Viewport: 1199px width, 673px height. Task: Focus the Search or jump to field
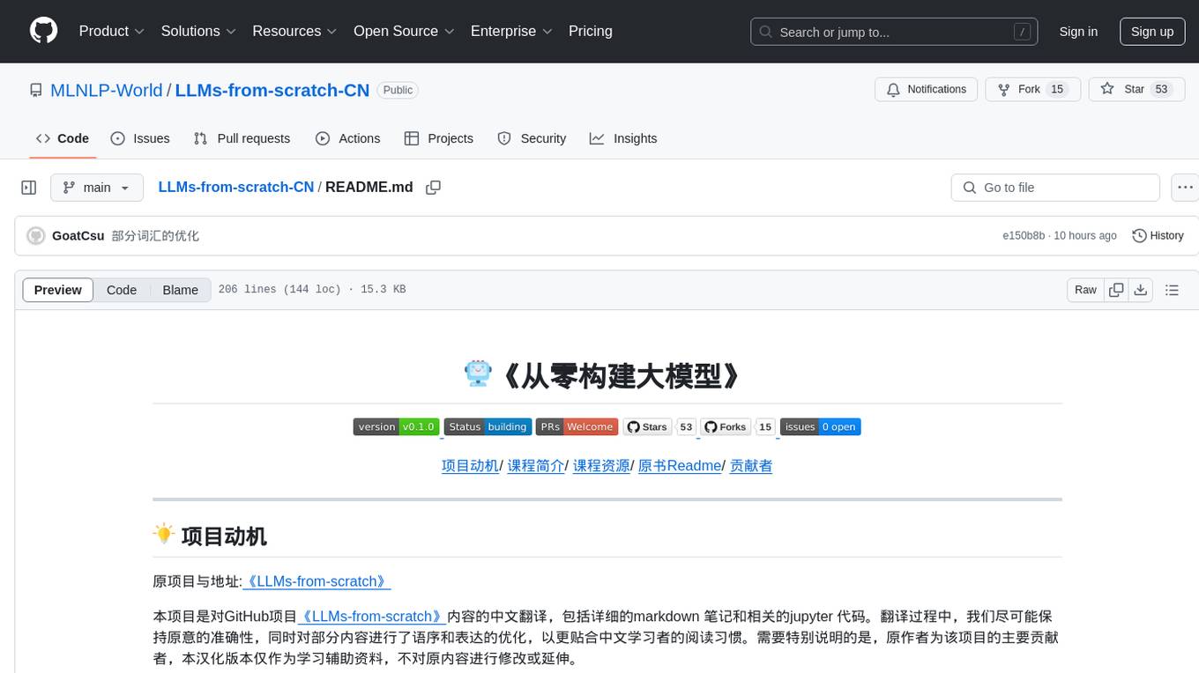(x=894, y=32)
